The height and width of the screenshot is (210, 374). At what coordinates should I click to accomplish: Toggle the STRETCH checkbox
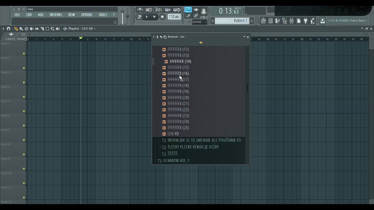25,39
